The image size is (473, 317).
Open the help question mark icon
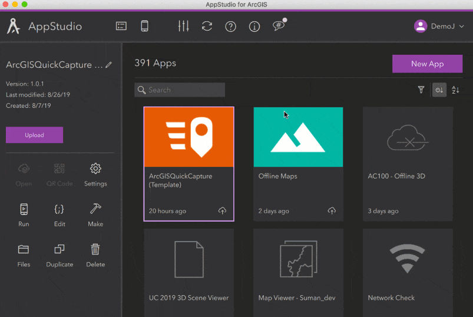[x=230, y=27]
